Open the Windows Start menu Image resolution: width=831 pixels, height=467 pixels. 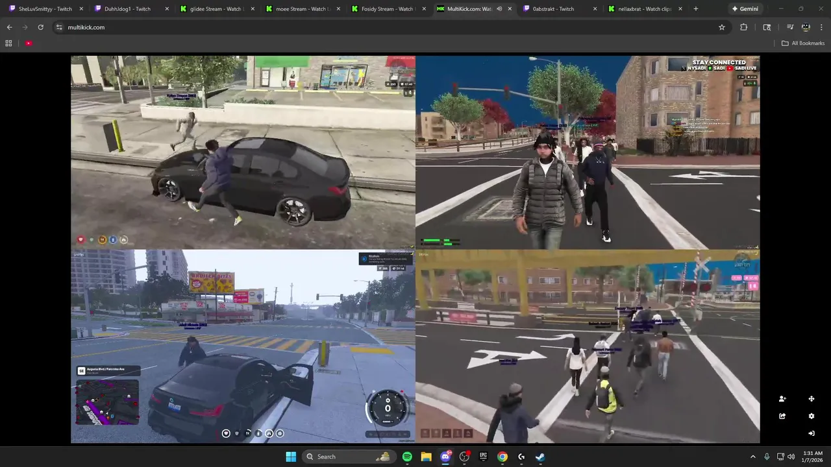pos(291,457)
